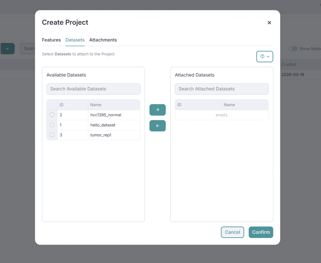Open the help question mark dropdown

point(265,56)
